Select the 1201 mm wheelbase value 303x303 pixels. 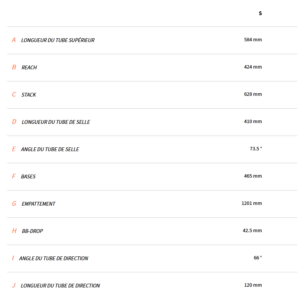(x=251, y=203)
